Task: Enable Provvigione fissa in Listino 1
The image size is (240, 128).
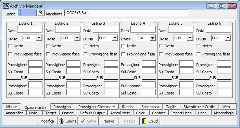Action: pyautogui.click(x=10, y=54)
